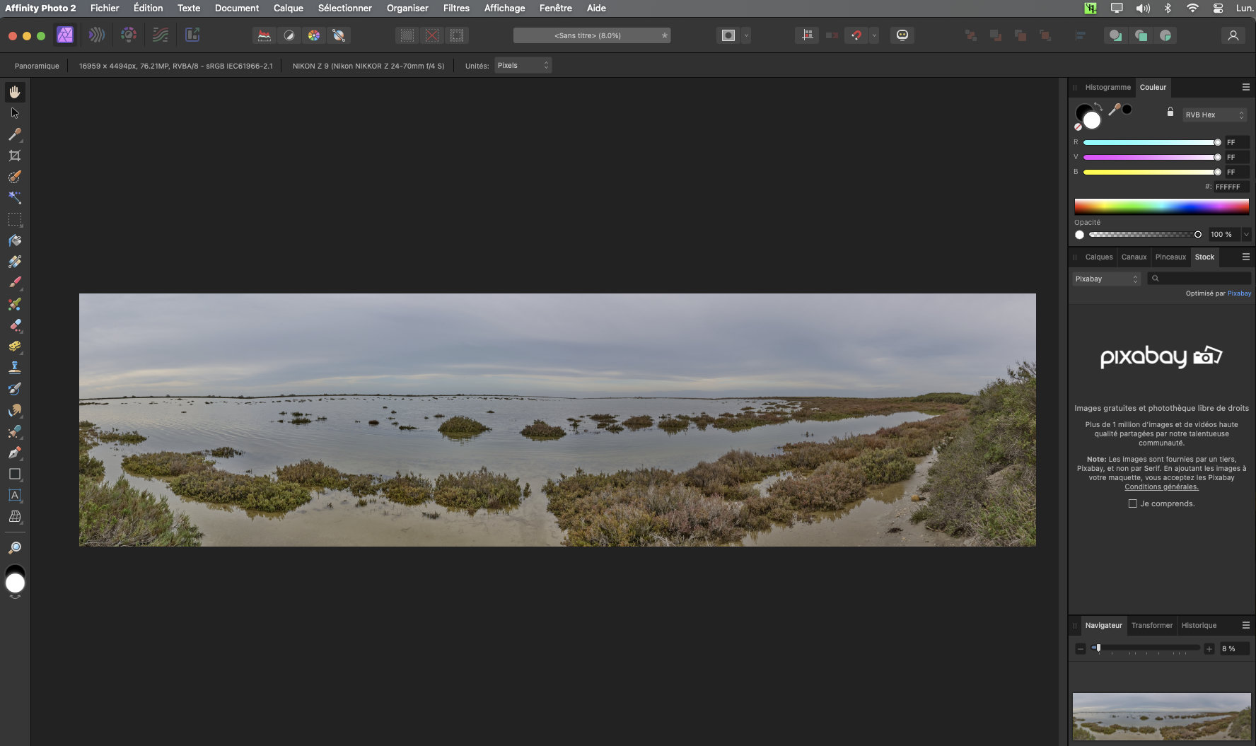Open the Stock panel hamburger menu
This screenshot has height=746, width=1256.
tap(1245, 257)
